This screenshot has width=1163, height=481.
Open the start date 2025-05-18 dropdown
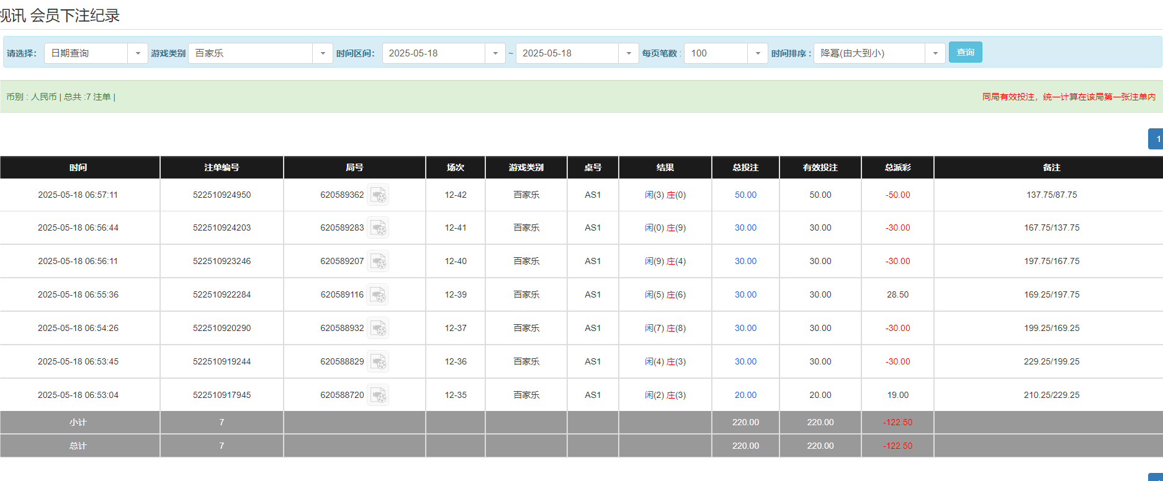[x=495, y=53]
